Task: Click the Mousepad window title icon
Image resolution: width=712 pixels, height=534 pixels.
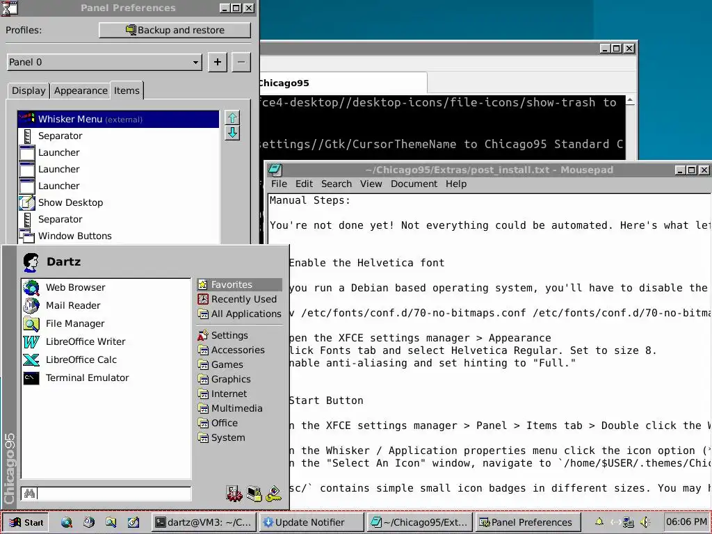Action: [275, 170]
